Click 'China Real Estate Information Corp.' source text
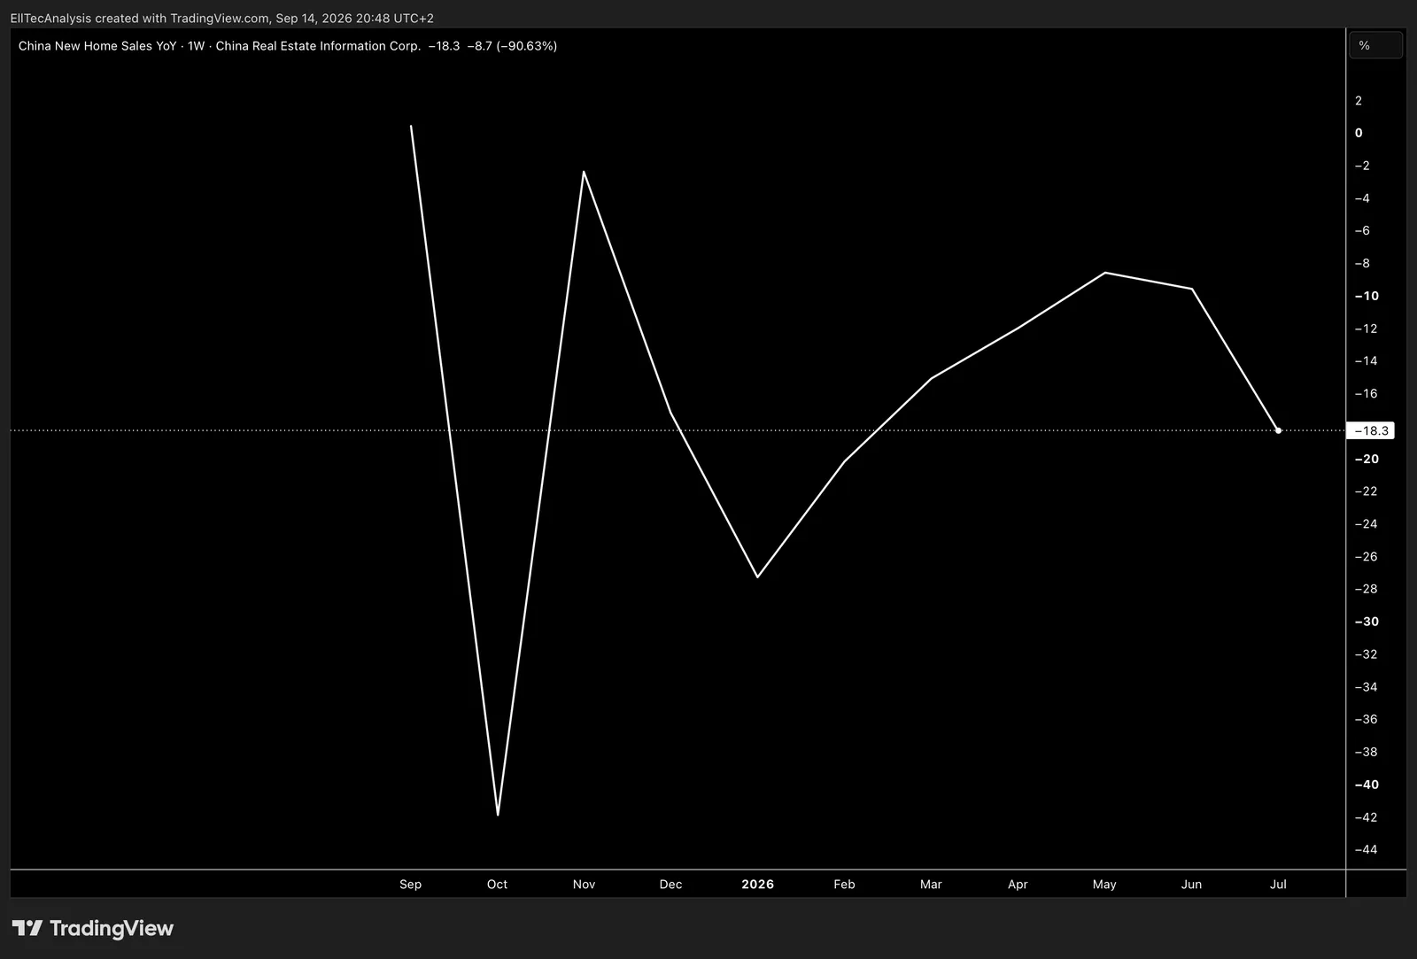The width and height of the screenshot is (1417, 959). click(x=318, y=46)
